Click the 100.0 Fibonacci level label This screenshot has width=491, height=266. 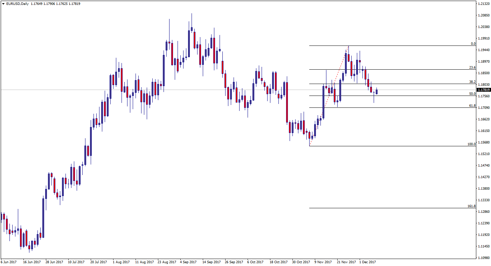[471, 144]
